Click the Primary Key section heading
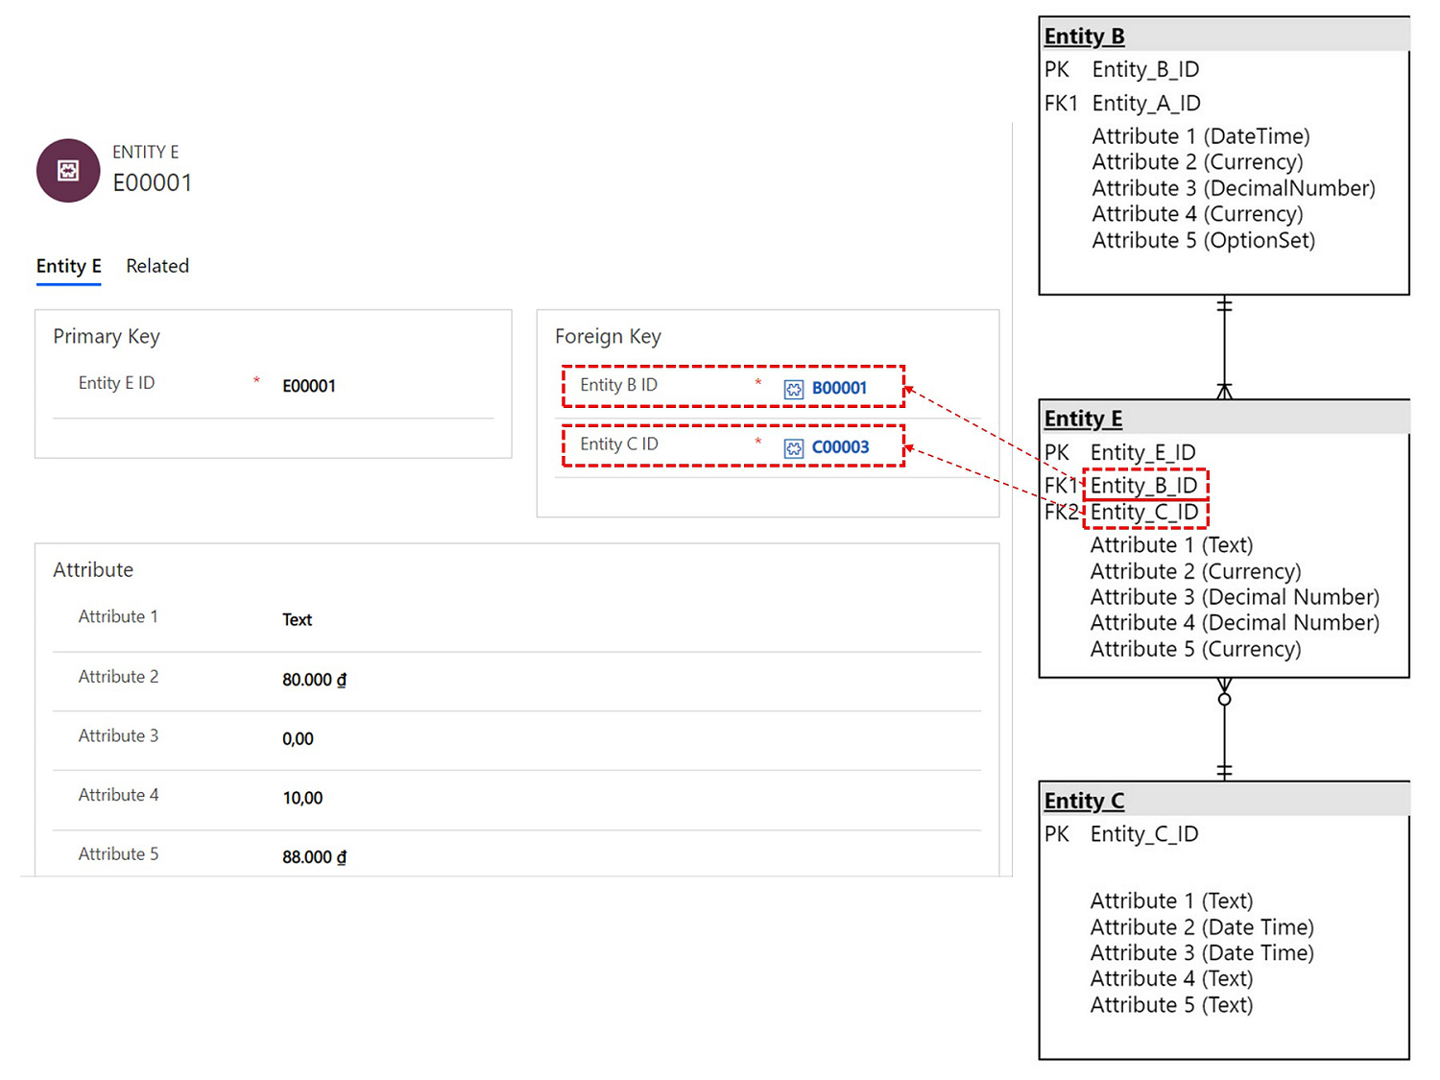Screen dimensions: 1440x1080 pos(107,336)
